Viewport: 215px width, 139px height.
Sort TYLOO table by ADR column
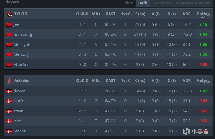[x=187, y=14]
